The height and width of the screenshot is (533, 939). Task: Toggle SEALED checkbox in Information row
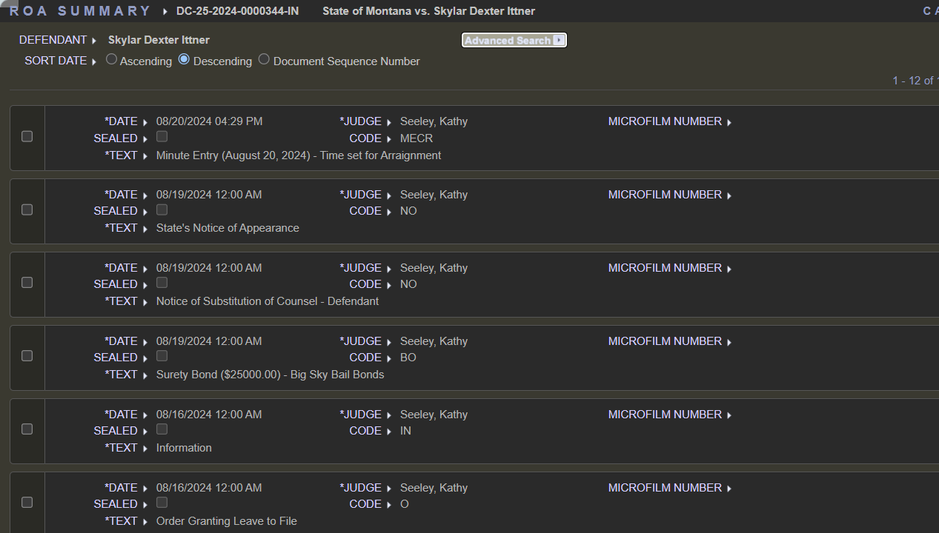[x=162, y=429]
